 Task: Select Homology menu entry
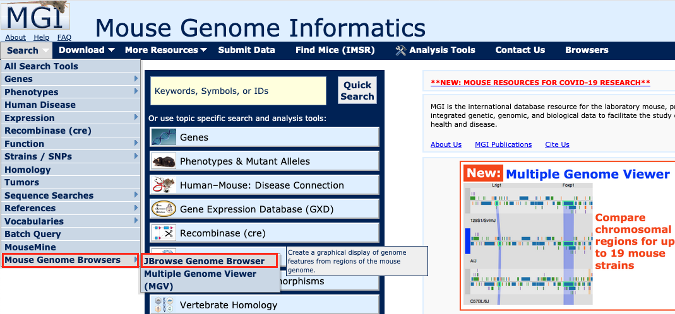[x=71, y=170]
